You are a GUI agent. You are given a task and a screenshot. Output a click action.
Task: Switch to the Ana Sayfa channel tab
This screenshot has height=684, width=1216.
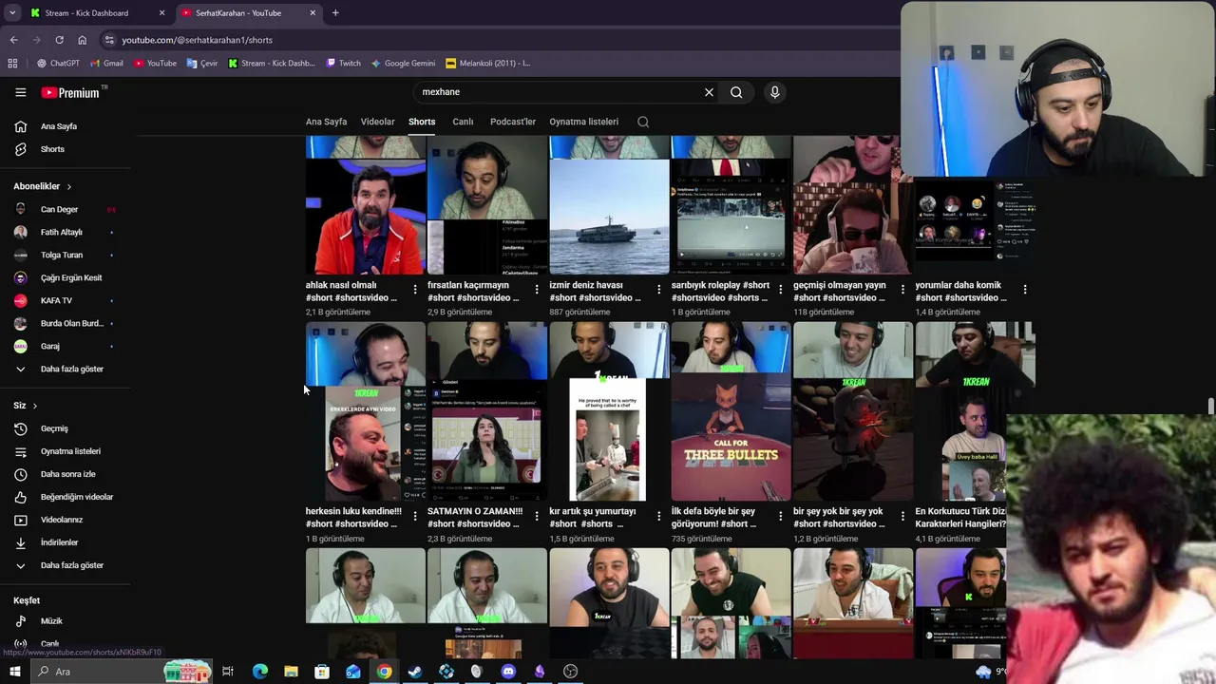[326, 122]
